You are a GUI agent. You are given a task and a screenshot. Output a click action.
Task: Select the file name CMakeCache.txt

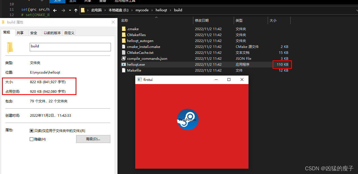tap(140, 52)
